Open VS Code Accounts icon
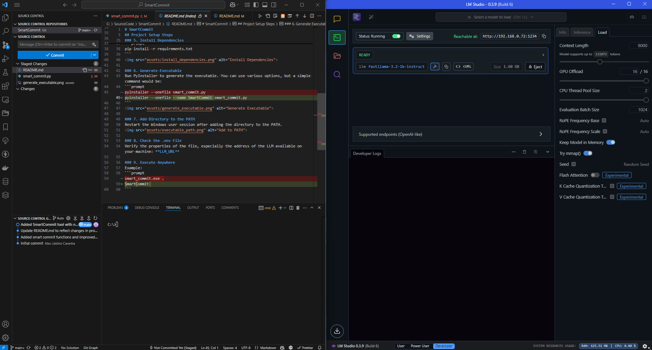The height and width of the screenshot is (350, 652). click(5, 324)
